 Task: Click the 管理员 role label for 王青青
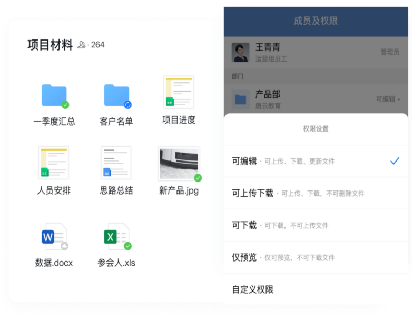(x=389, y=52)
